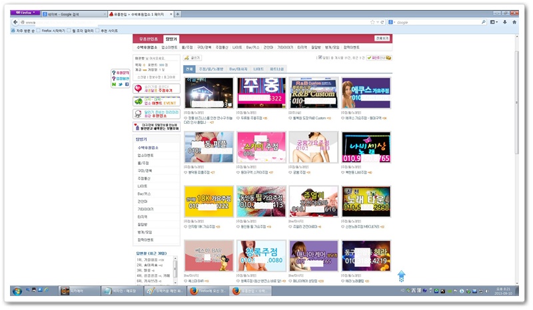Screen dimensions: 533x310
Task: Select the 파트너샵 category tab
Action: click(276, 69)
